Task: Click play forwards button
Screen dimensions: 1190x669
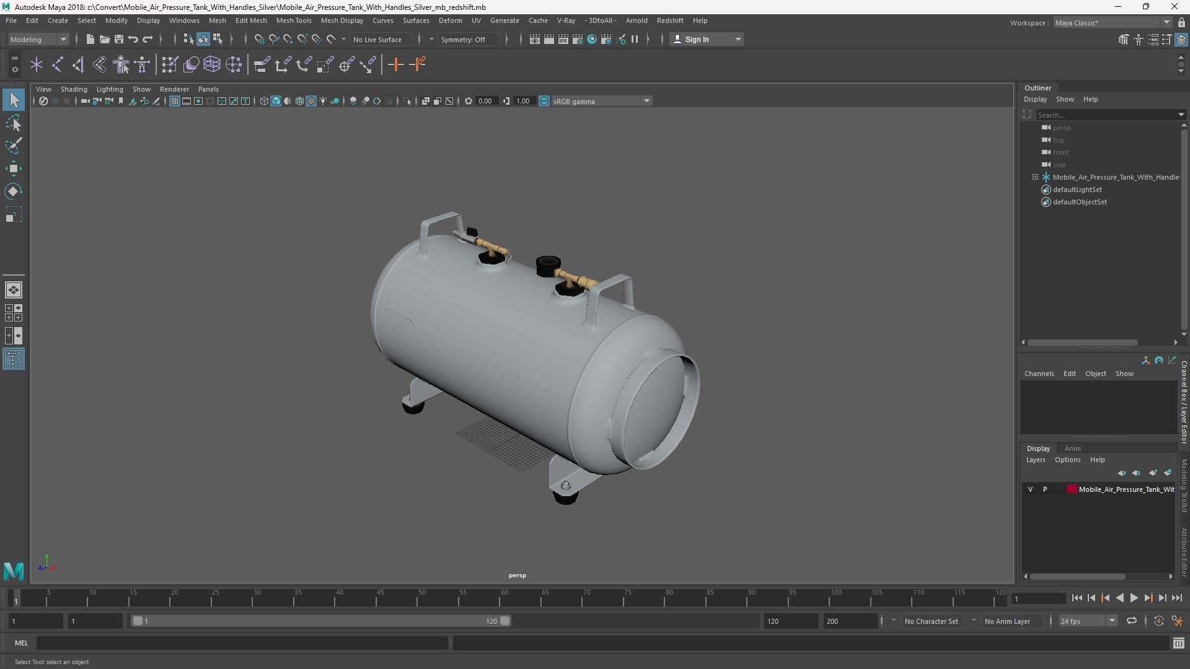Action: [1134, 598]
